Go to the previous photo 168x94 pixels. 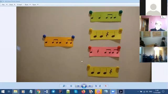78,86
